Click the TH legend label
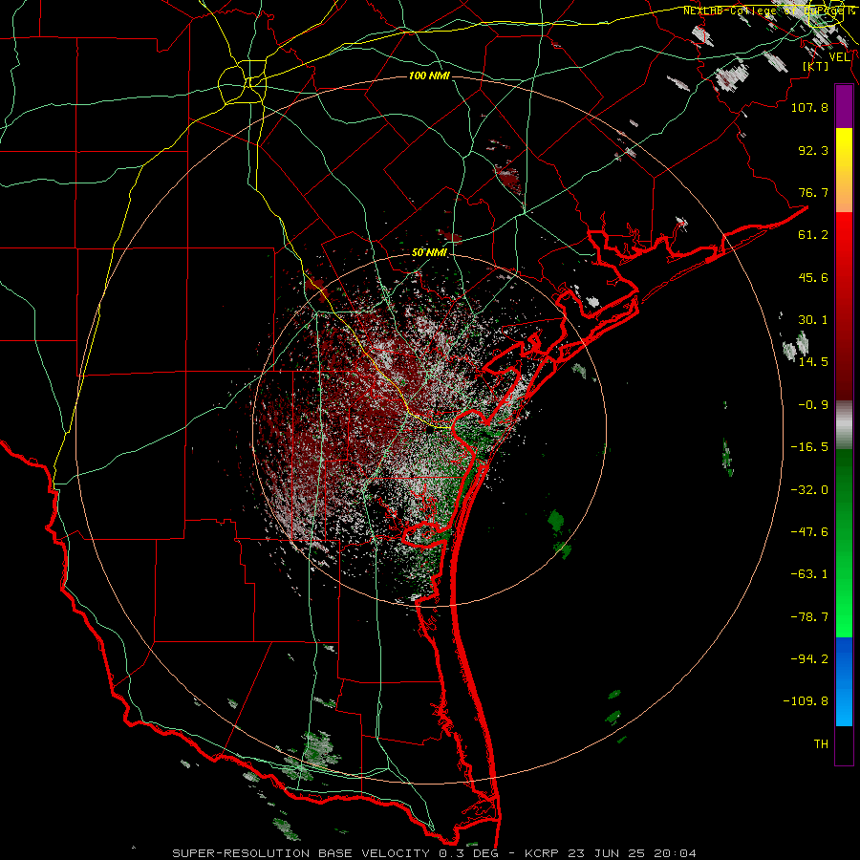 point(821,744)
